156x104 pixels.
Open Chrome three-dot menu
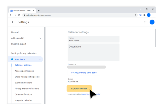point(153,15)
